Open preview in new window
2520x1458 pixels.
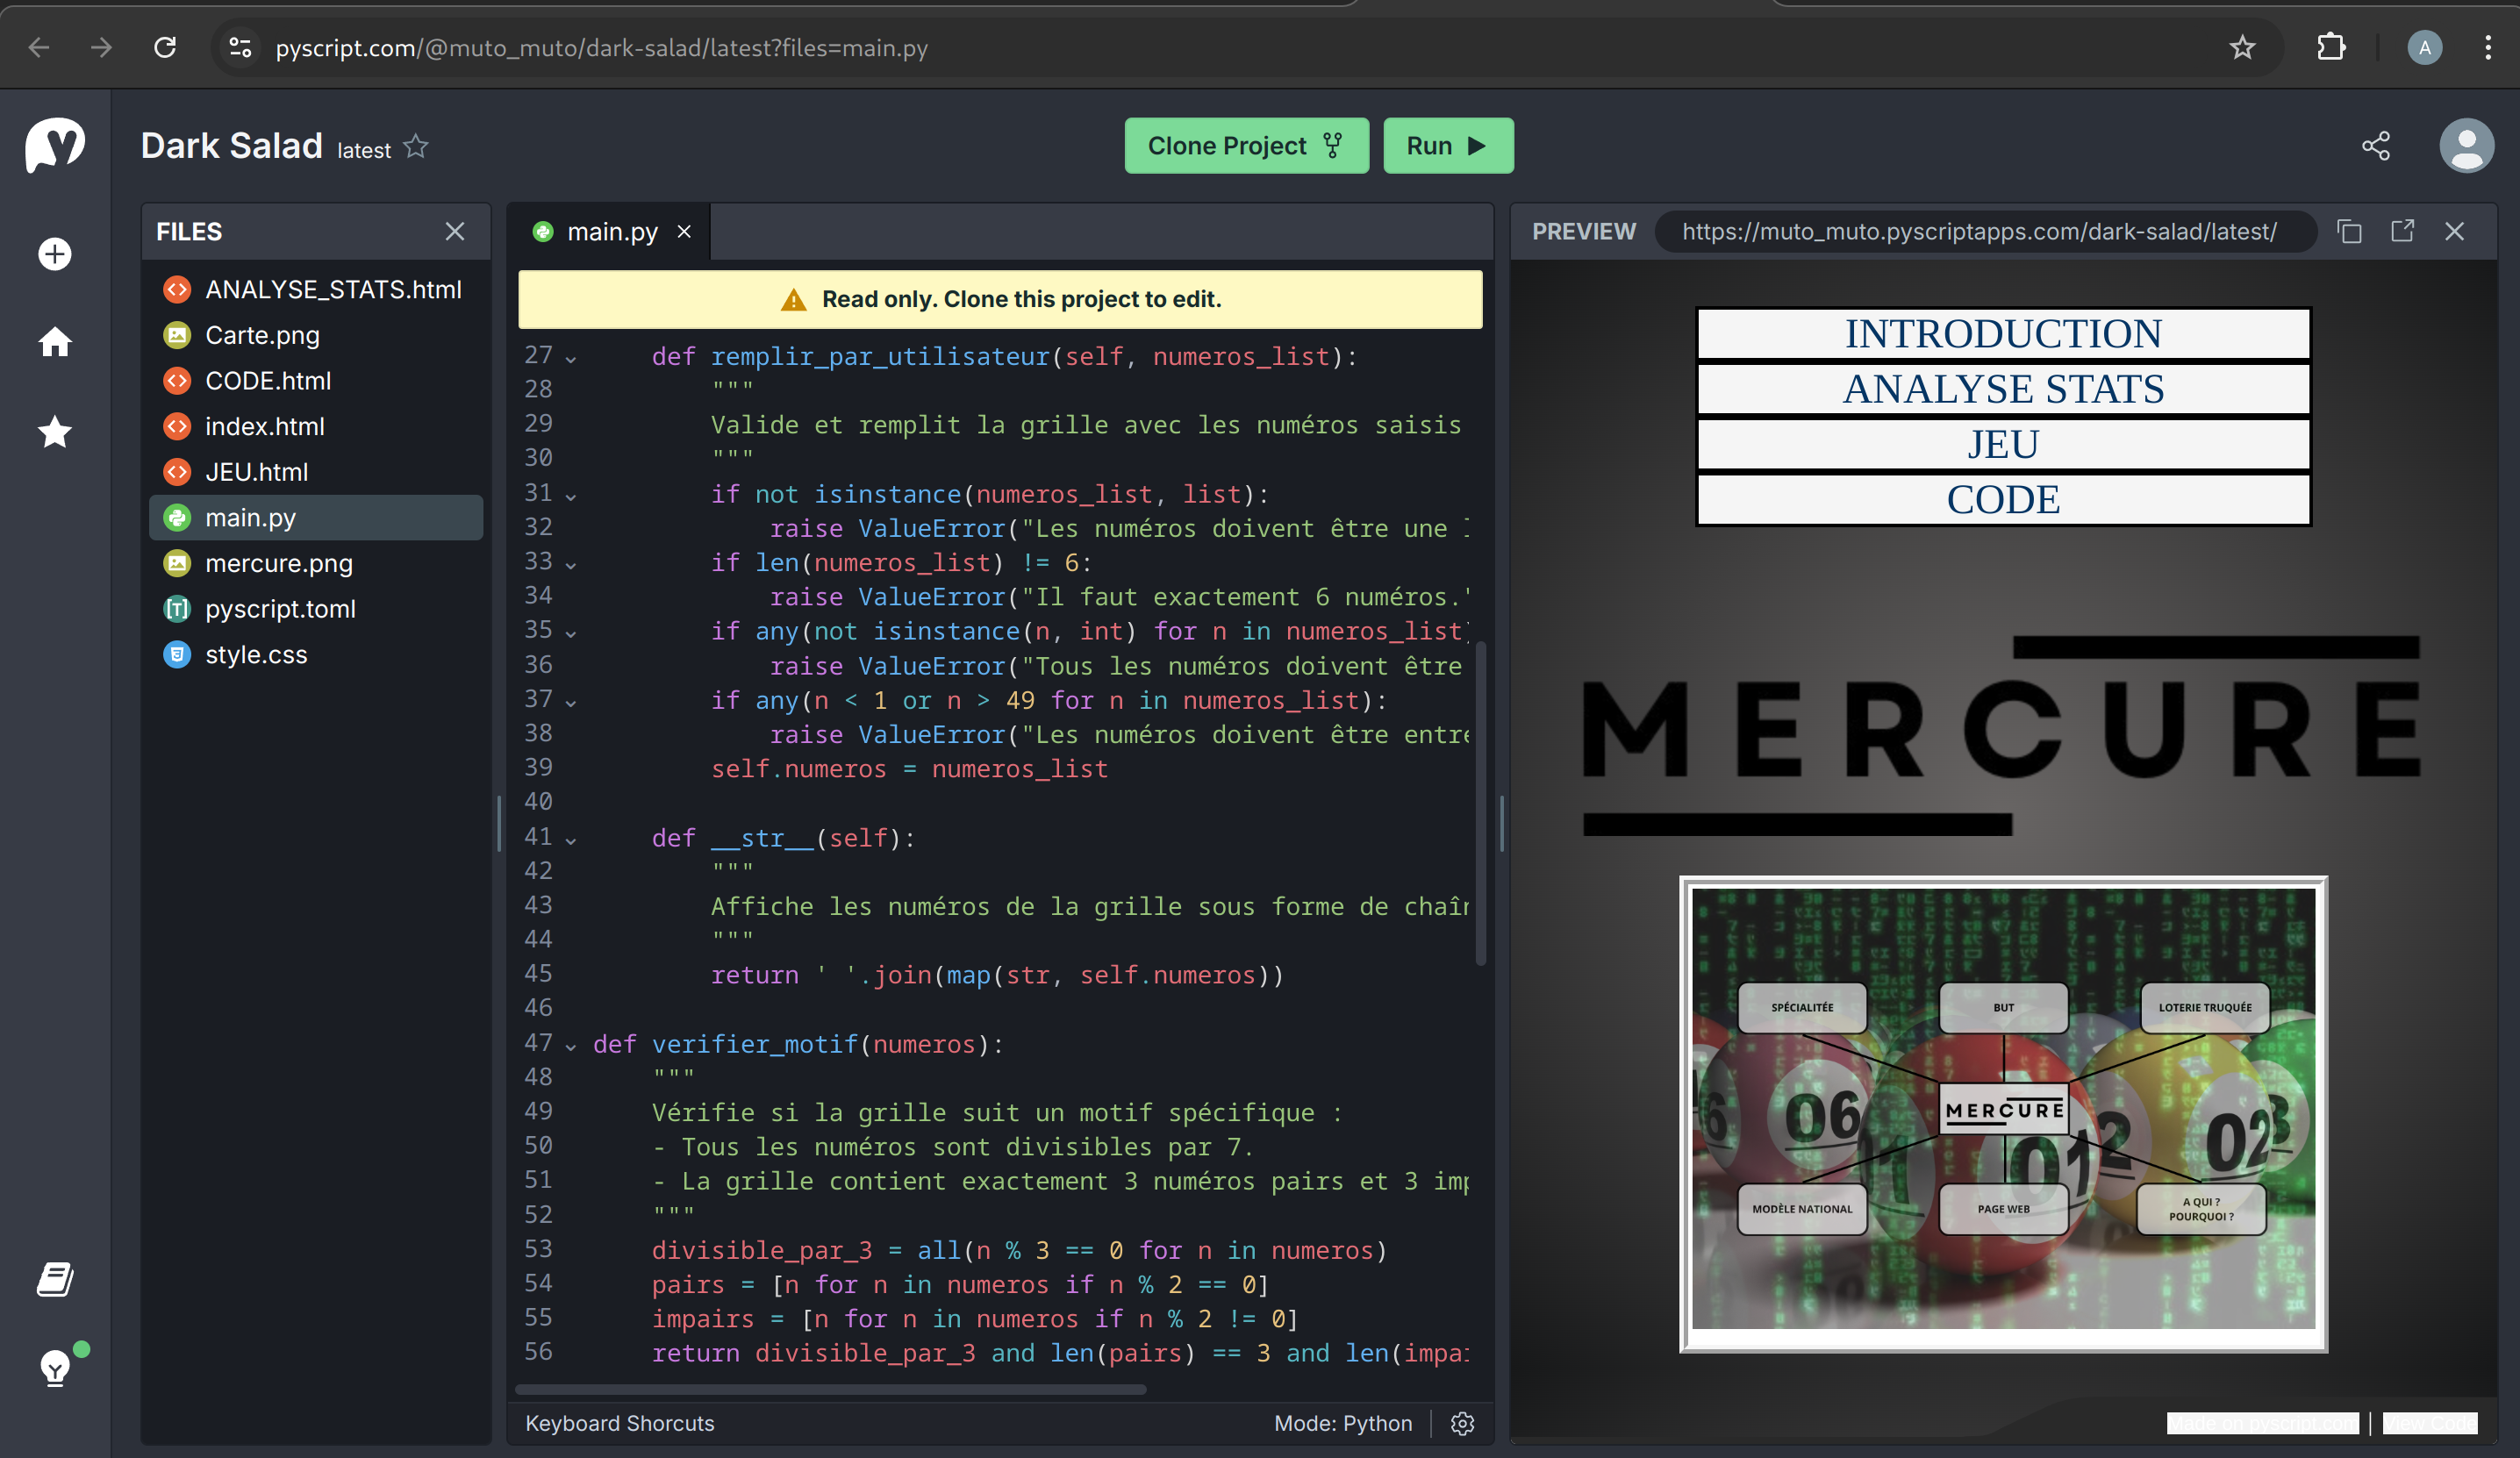point(2402,232)
